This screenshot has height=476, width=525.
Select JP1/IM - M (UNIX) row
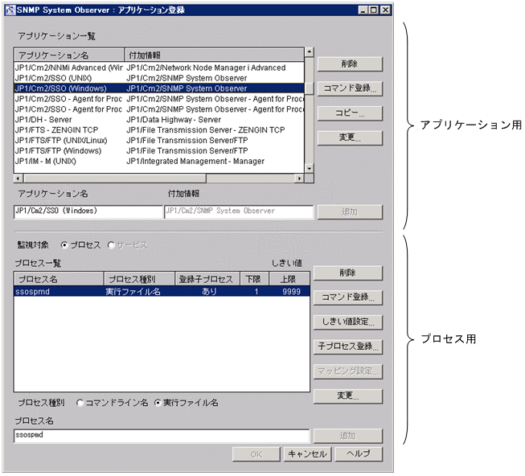[x=159, y=162]
